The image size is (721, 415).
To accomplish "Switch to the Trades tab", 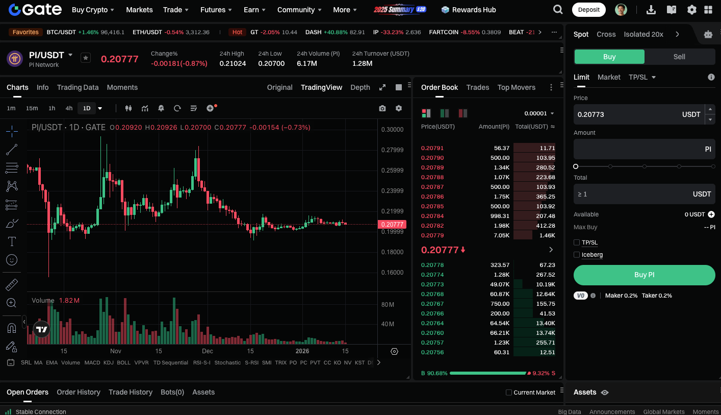I will 477,87.
